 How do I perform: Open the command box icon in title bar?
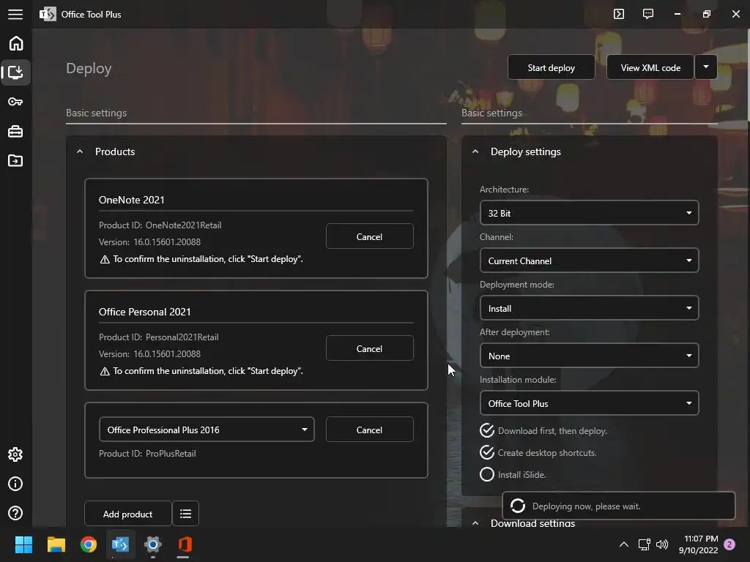coord(619,14)
